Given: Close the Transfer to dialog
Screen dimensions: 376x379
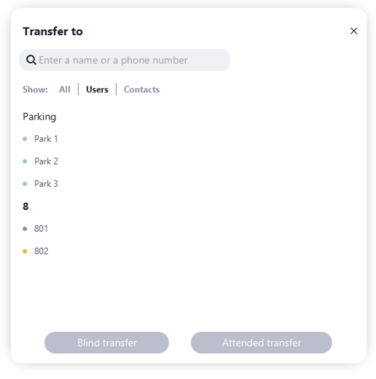Looking at the screenshot, I should (354, 31).
